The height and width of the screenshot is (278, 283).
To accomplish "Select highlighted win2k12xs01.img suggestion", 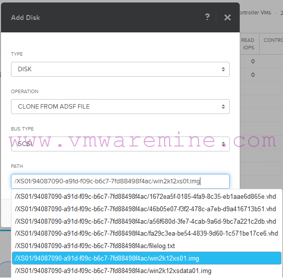I will [x=147, y=258].
